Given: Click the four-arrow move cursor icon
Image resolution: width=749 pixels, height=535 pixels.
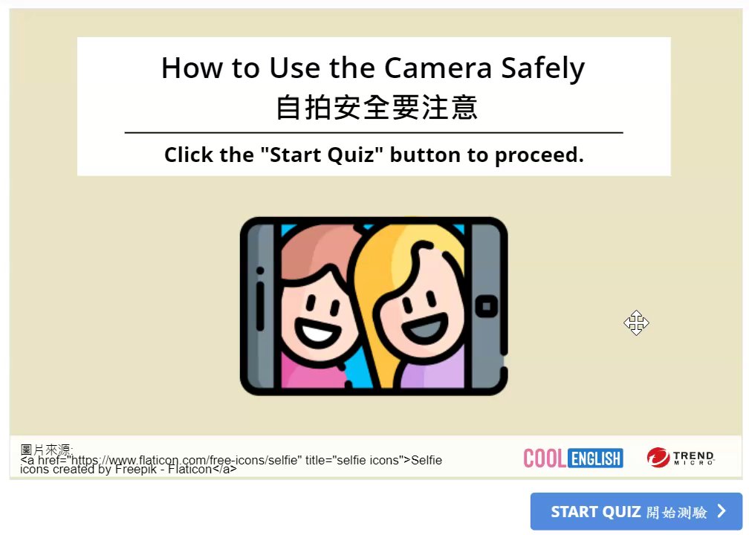Looking at the screenshot, I should pyautogui.click(x=636, y=323).
